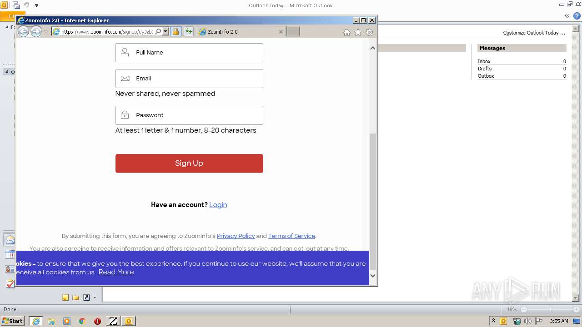This screenshot has height=327, width=582.
Task: Click the Outlook taskbar button
Action: pyautogui.click(x=129, y=321)
